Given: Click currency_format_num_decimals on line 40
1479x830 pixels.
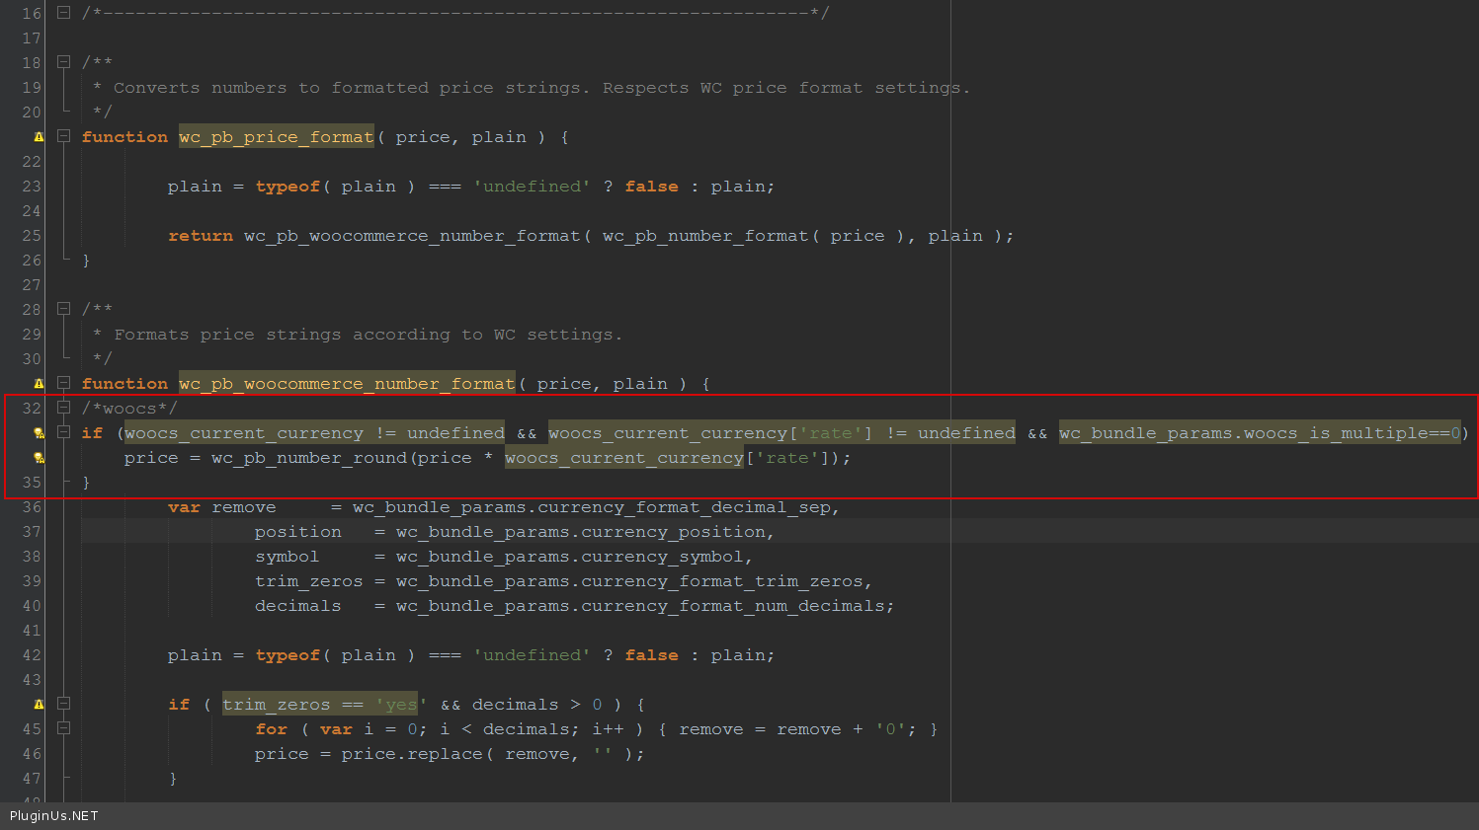Looking at the screenshot, I should [x=733, y=606].
